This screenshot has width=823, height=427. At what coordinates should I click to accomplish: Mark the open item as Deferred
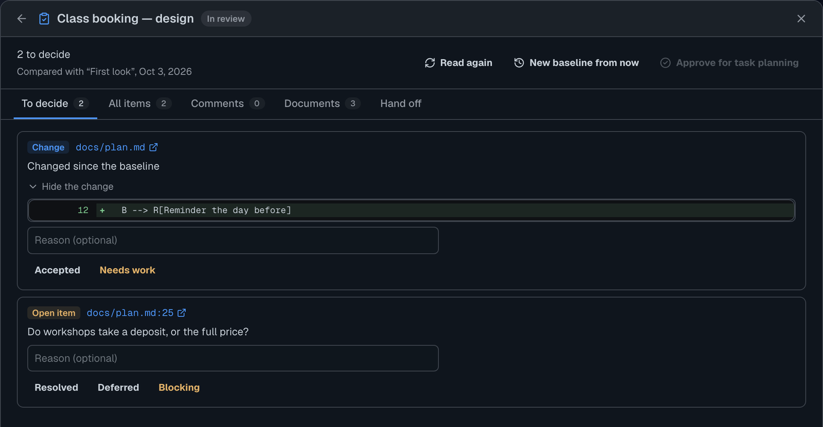coord(118,387)
